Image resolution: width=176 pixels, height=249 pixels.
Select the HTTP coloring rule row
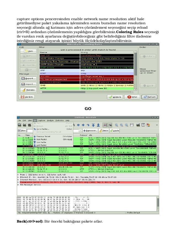coord(87,88)
